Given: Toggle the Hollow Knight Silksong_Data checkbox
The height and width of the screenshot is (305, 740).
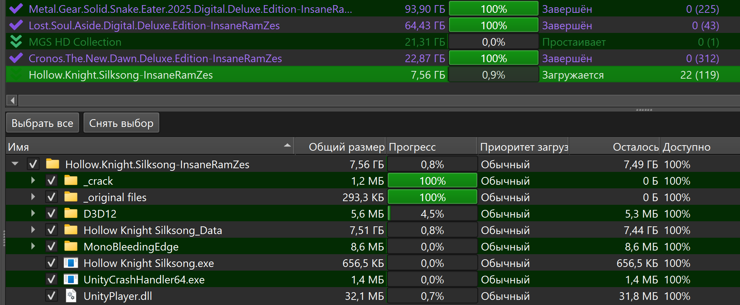Looking at the screenshot, I should (52, 230).
